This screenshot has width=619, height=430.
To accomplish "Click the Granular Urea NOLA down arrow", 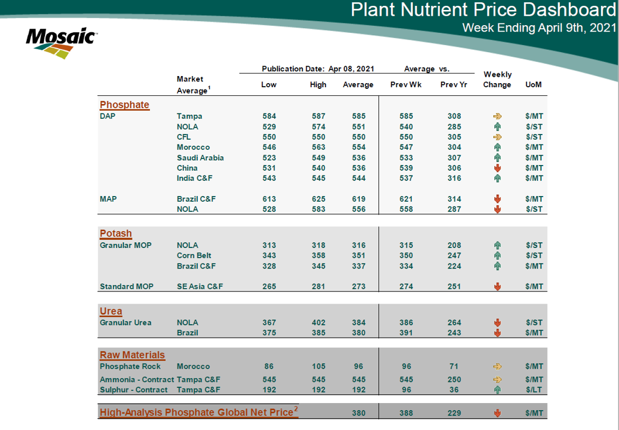I will coord(497,322).
